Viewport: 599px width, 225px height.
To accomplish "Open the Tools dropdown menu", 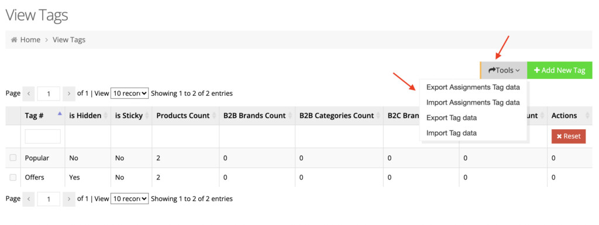I will coord(504,70).
